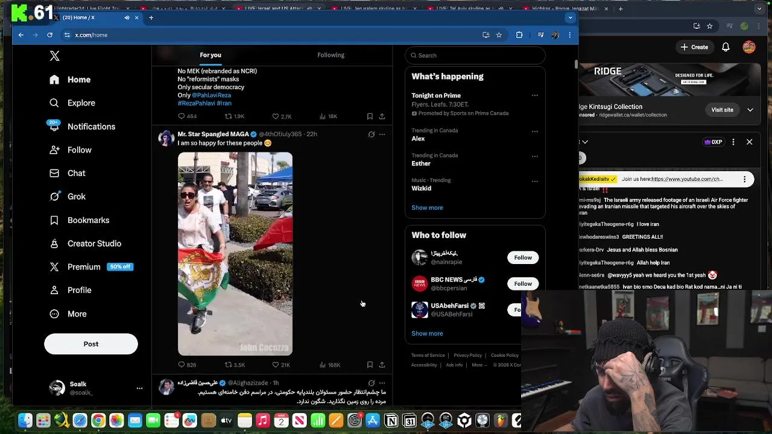Follow the BBC NEWS Persian account
The width and height of the screenshot is (772, 434).
point(523,284)
